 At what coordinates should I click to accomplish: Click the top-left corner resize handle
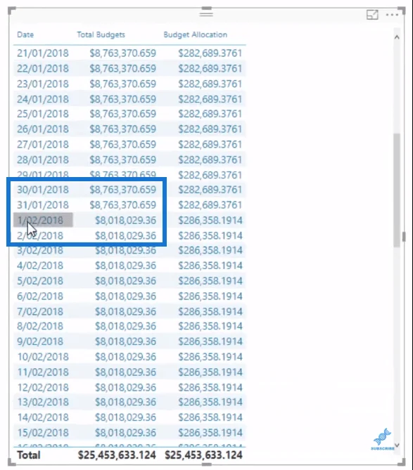pyautogui.click(x=11, y=11)
